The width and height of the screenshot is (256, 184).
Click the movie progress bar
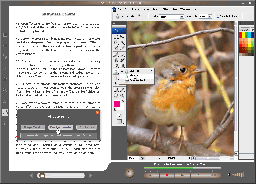(182, 168)
